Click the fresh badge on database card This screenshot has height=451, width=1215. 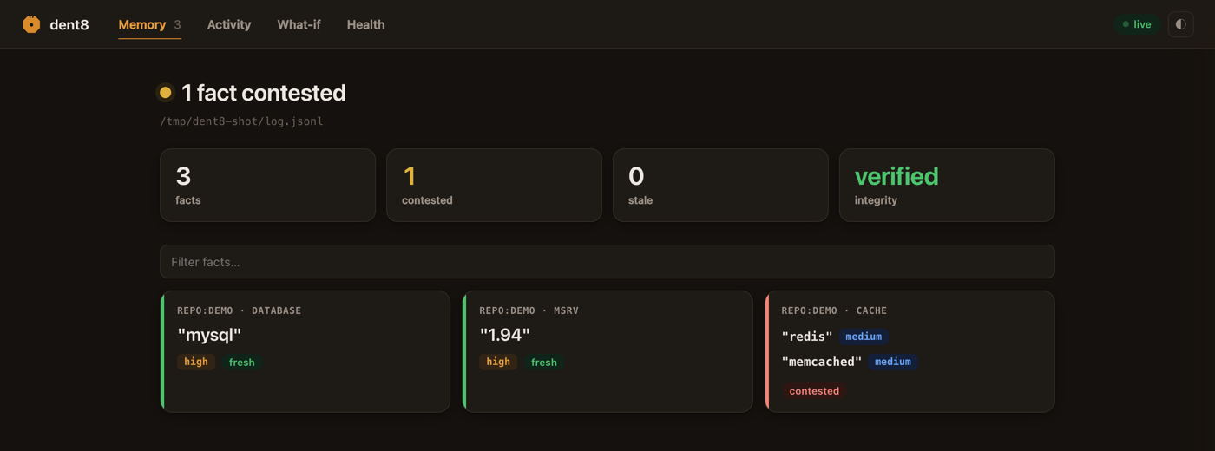[242, 362]
